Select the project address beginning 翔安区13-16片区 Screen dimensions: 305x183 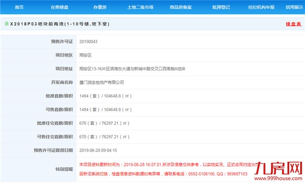click(132, 69)
